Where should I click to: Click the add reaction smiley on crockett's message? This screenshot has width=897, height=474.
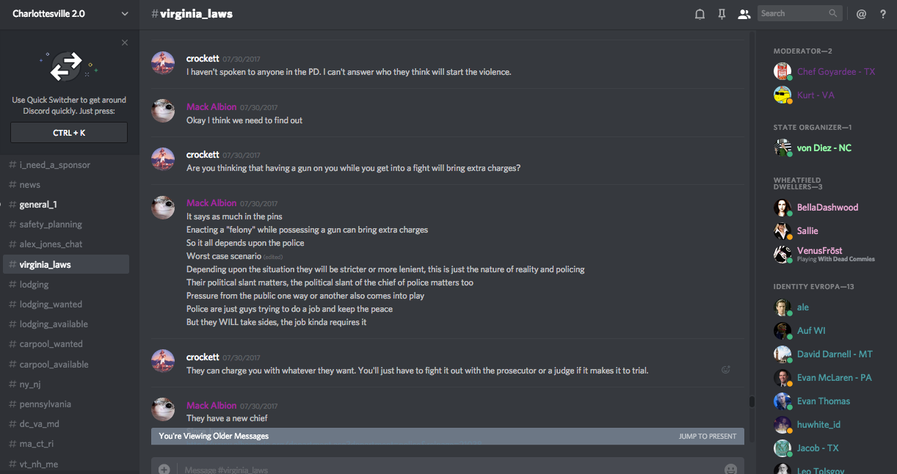(726, 370)
